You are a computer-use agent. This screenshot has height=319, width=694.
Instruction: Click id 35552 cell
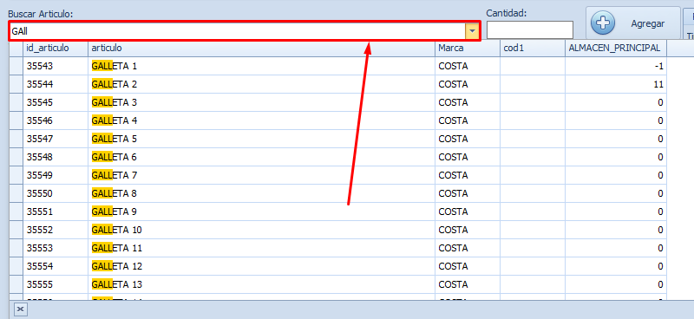tap(56, 230)
